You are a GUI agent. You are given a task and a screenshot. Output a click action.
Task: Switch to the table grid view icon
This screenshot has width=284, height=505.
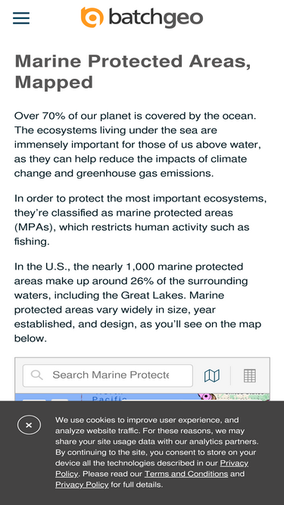click(x=250, y=376)
